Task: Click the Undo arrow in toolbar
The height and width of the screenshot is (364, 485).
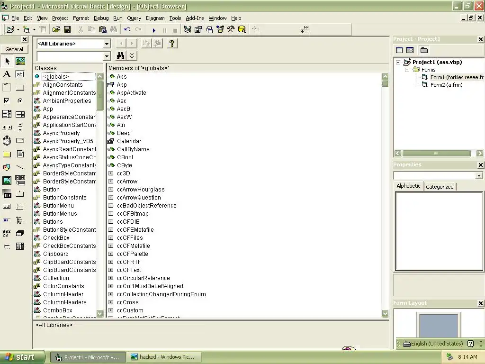Action: click(x=127, y=29)
